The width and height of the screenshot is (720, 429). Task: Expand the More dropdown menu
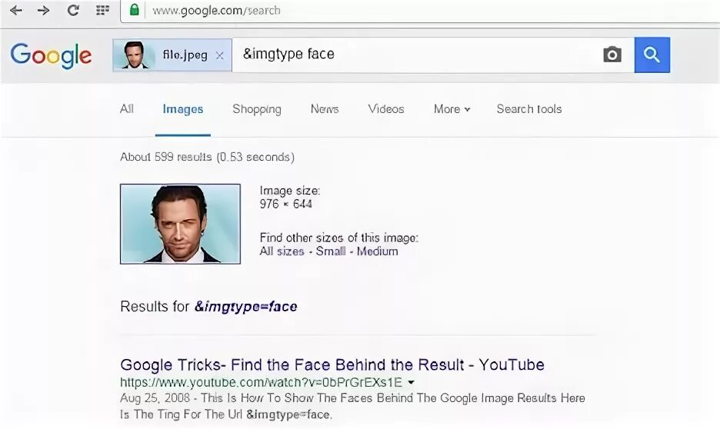click(x=452, y=109)
